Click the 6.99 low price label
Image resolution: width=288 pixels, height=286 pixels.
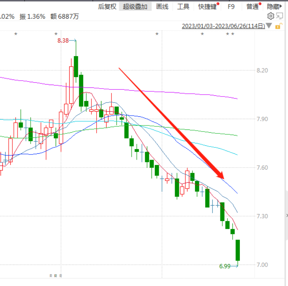point(225,266)
